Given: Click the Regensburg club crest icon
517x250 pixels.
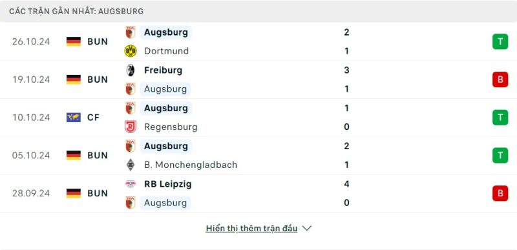Looking at the screenshot, I should pos(131,127).
